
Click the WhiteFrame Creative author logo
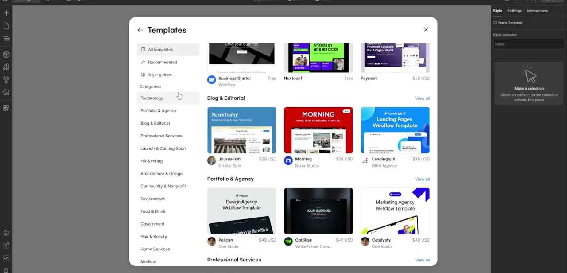(288, 242)
